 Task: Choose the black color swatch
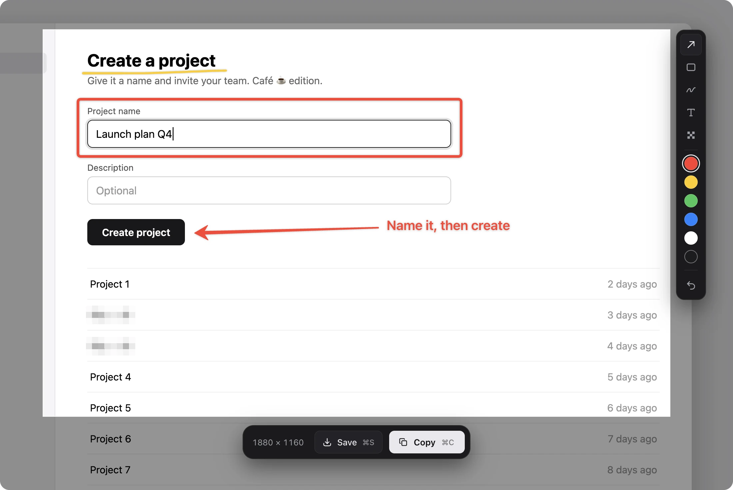click(691, 257)
